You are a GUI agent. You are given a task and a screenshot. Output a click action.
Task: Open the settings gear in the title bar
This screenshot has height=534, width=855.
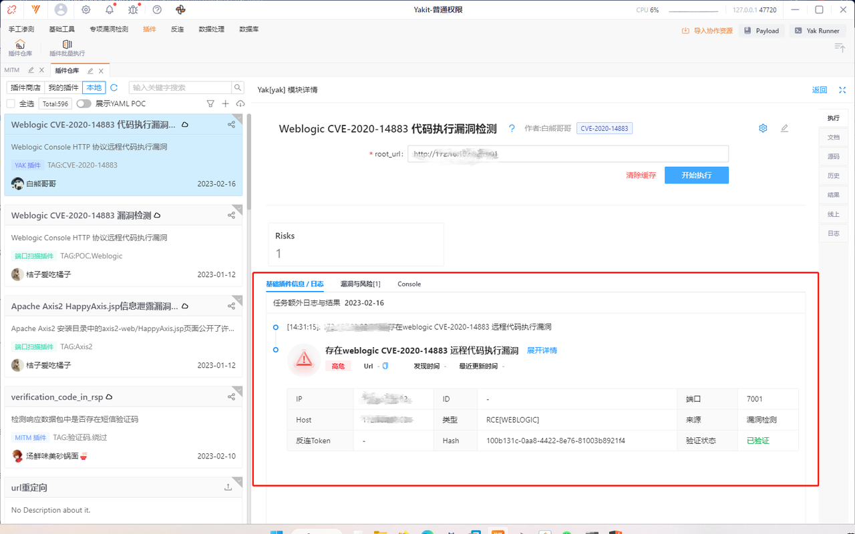click(x=86, y=10)
